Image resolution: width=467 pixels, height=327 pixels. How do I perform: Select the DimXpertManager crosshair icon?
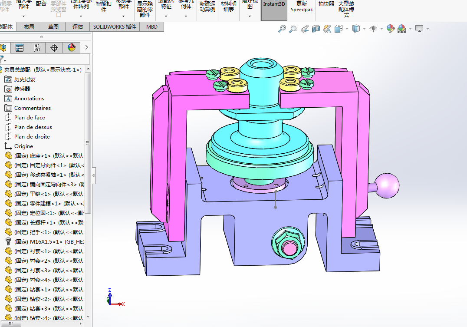(x=54, y=48)
